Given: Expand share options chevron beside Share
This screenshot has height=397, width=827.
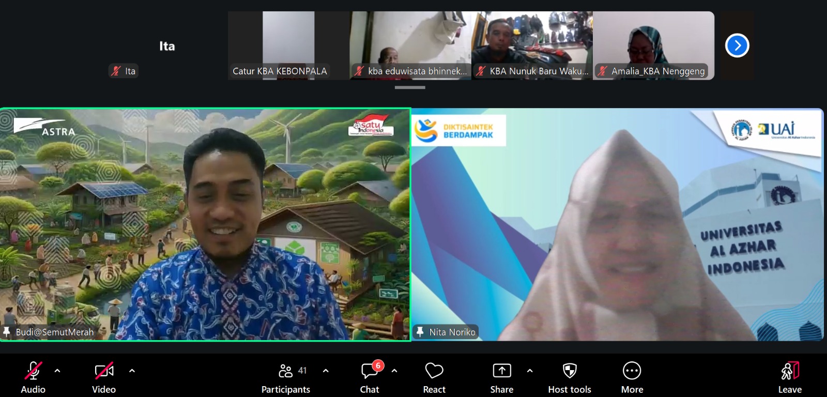Looking at the screenshot, I should tap(530, 371).
